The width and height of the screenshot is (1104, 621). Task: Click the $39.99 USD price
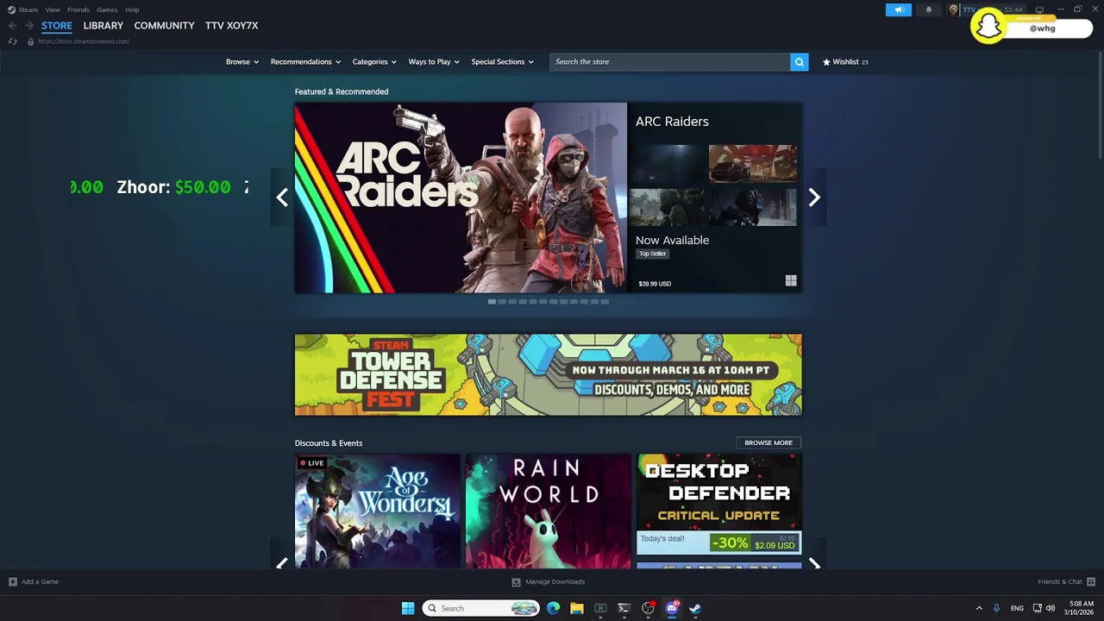coord(655,284)
